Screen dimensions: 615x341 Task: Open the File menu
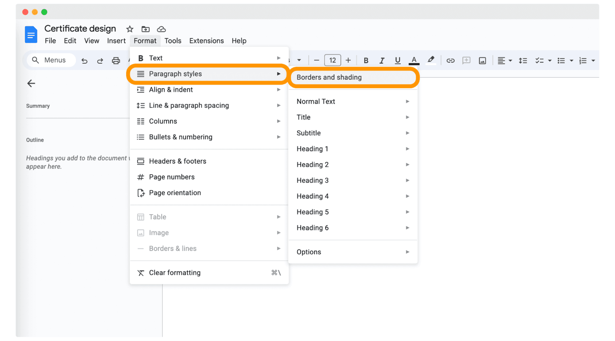click(x=50, y=41)
